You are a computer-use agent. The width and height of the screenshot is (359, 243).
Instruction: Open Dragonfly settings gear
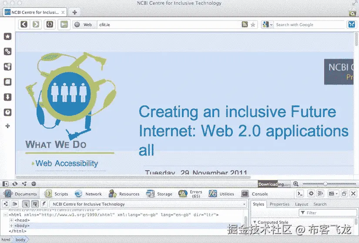[311, 194]
